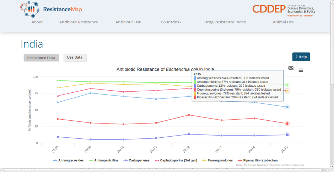Click the 2015 Aminopenicillins green diamond marker
Viewport: 334px width, 172px height.
(287, 85)
